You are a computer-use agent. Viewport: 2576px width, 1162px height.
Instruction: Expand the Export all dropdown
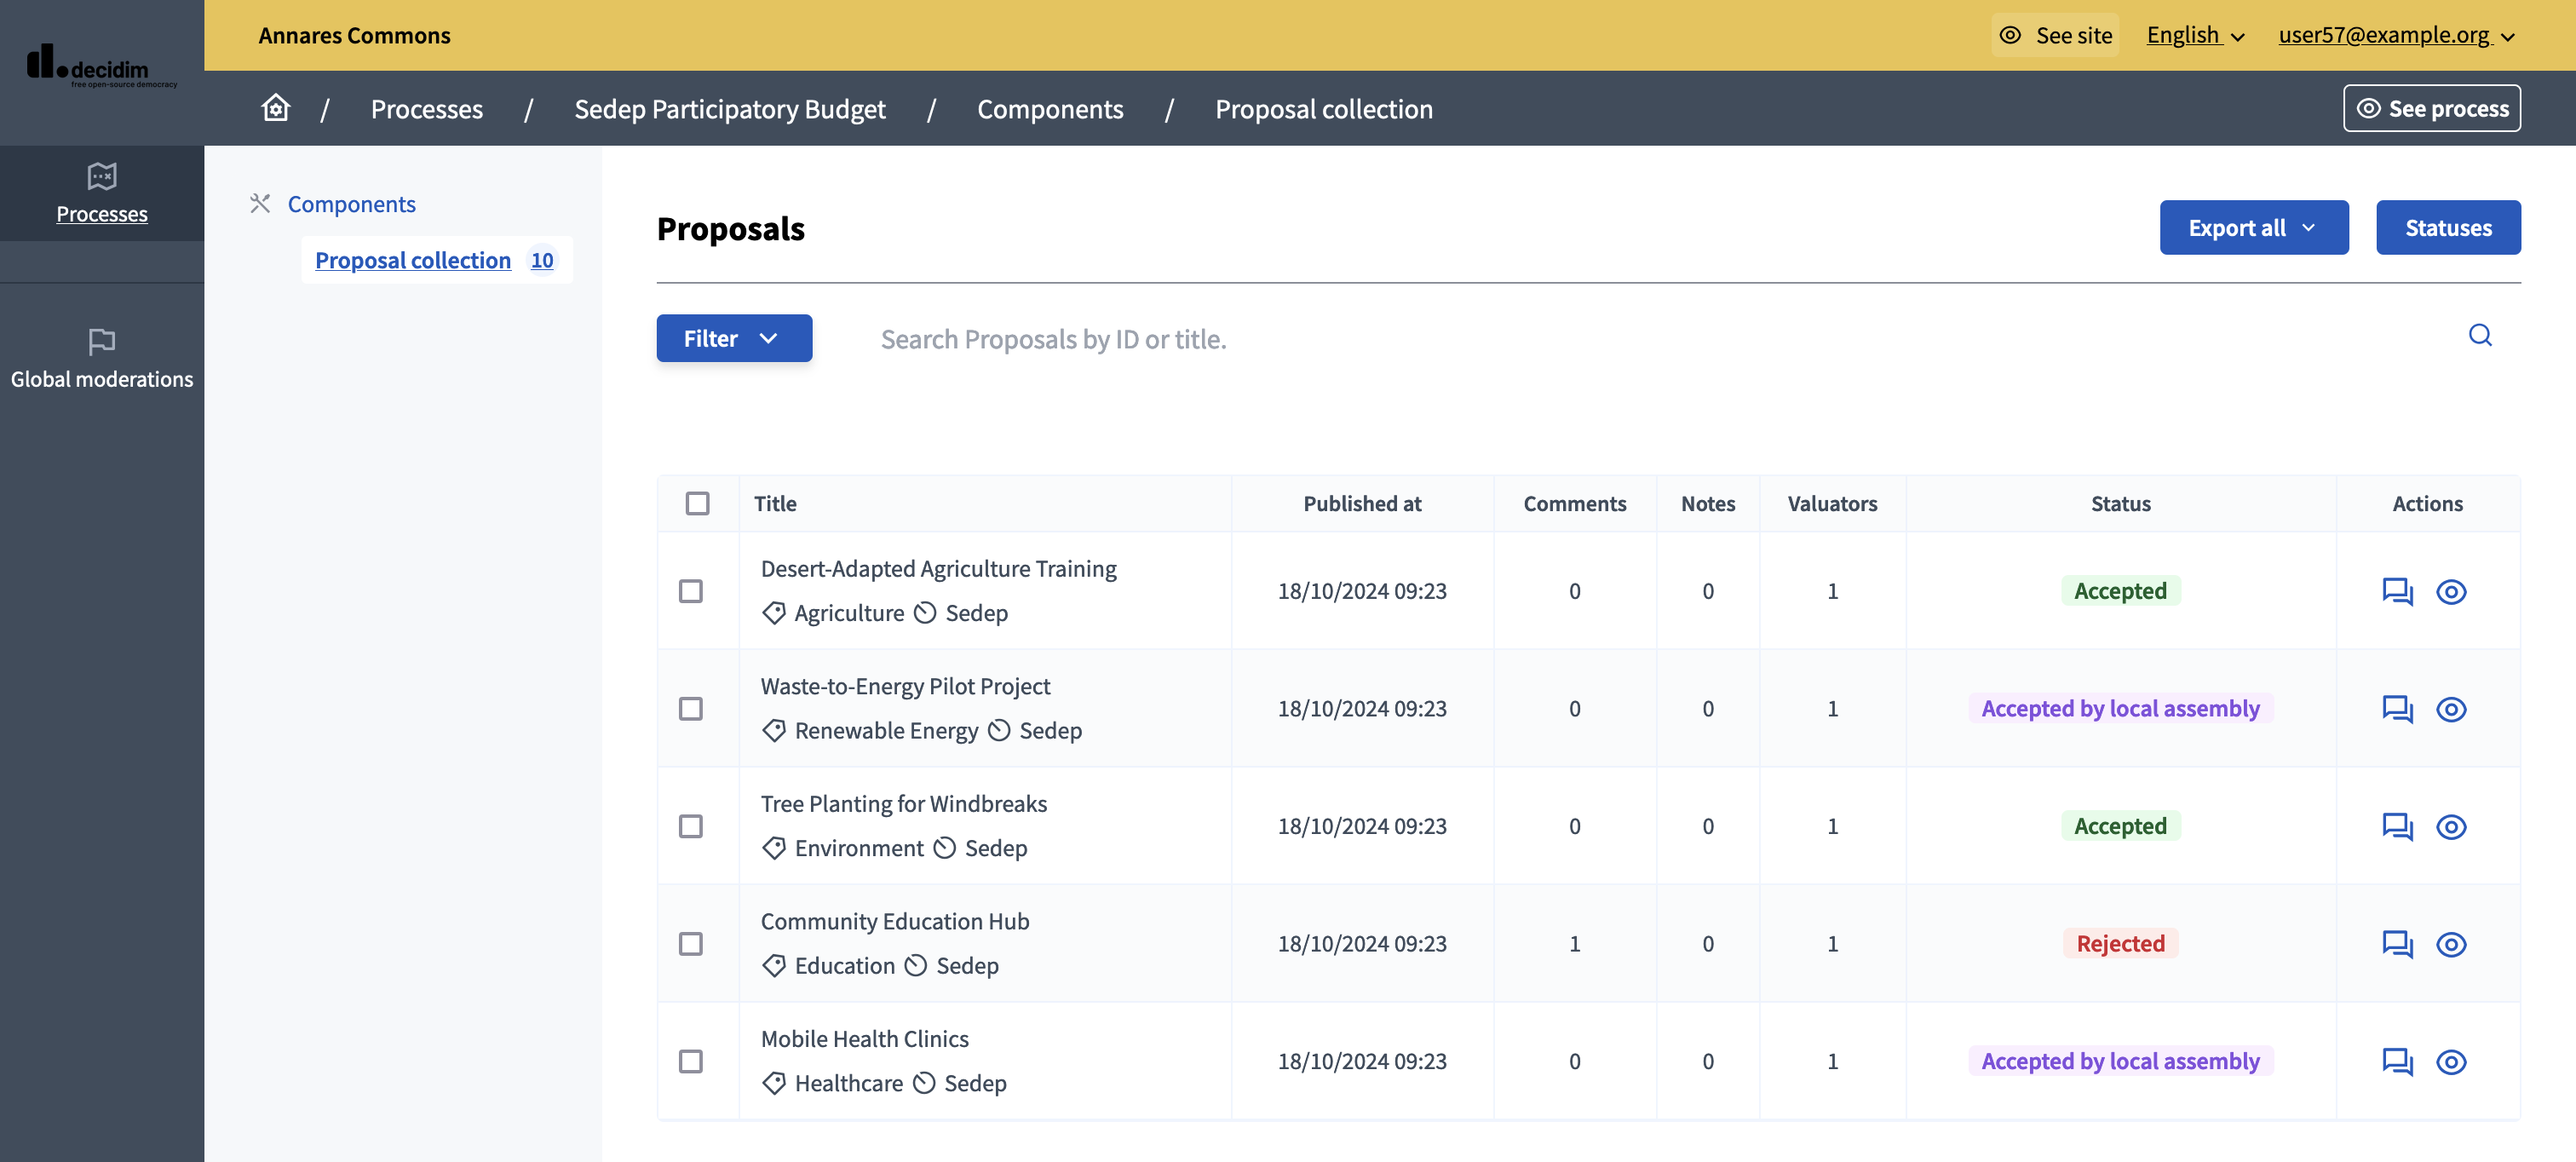pyautogui.click(x=2253, y=227)
